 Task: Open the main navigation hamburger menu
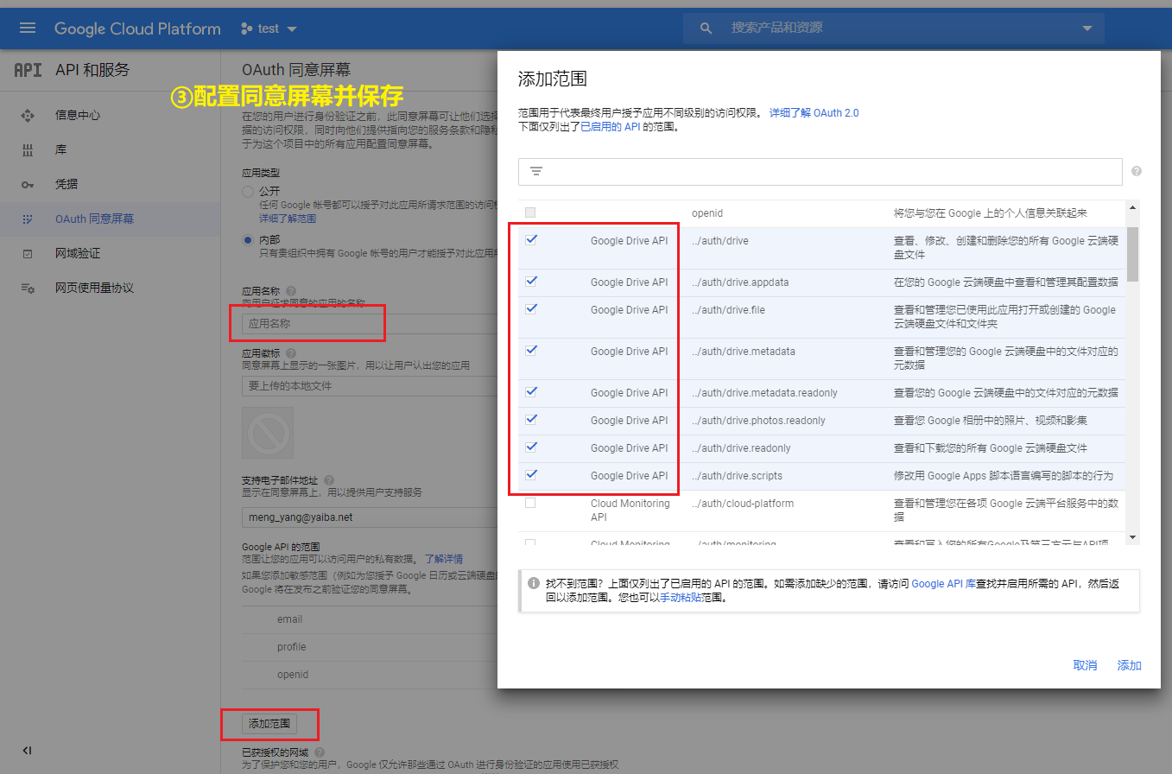click(x=29, y=27)
